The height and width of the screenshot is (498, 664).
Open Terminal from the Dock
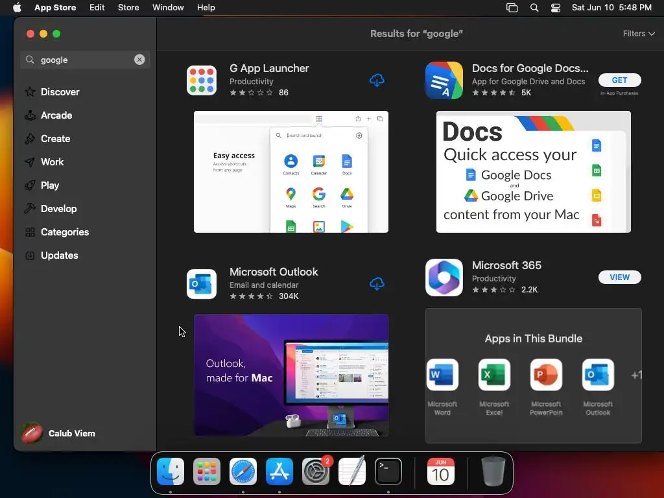point(388,471)
